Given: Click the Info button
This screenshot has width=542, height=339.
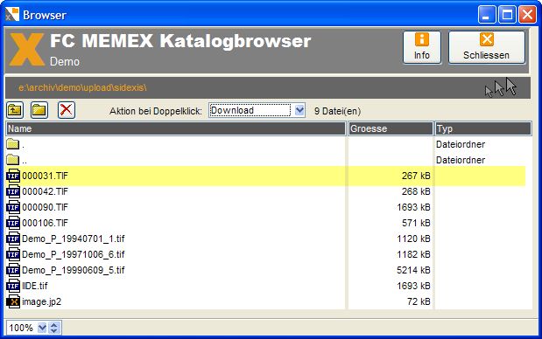Looking at the screenshot, I should (x=422, y=47).
